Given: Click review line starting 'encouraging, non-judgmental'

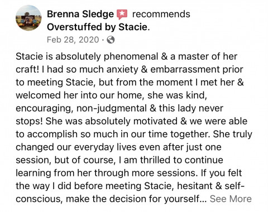Looking at the screenshot, I should click(x=119, y=108).
